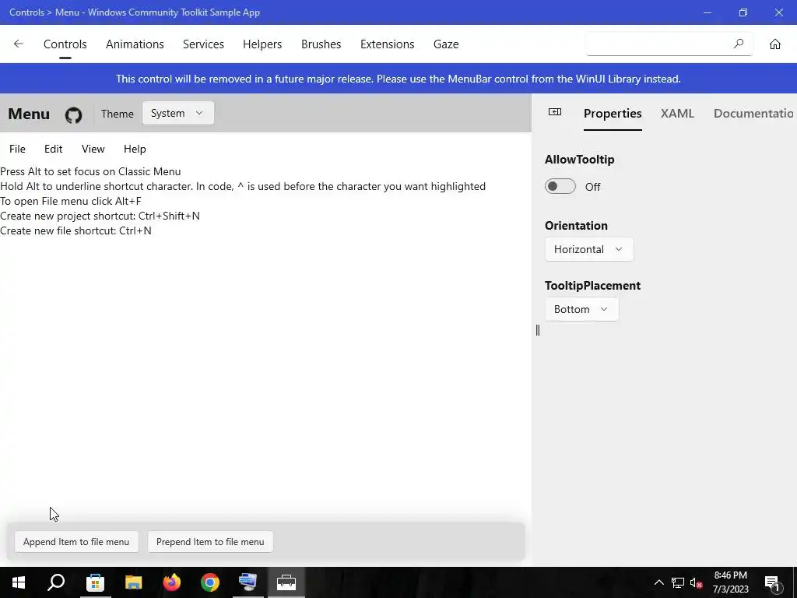Viewport: 797px width, 598px height.
Task: Click the 'To open File menu' line
Action: 71,201
